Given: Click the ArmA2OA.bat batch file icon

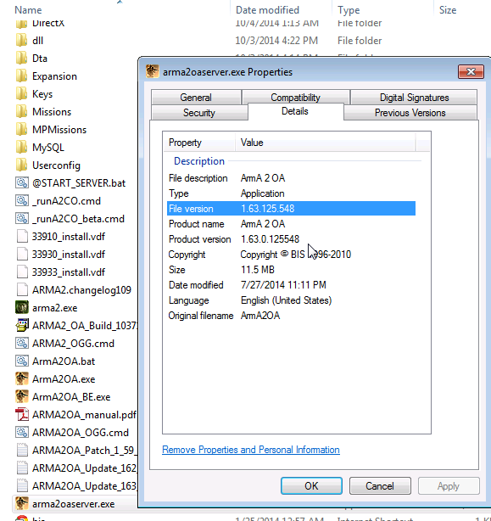Looking at the screenshot, I should click(22, 361).
